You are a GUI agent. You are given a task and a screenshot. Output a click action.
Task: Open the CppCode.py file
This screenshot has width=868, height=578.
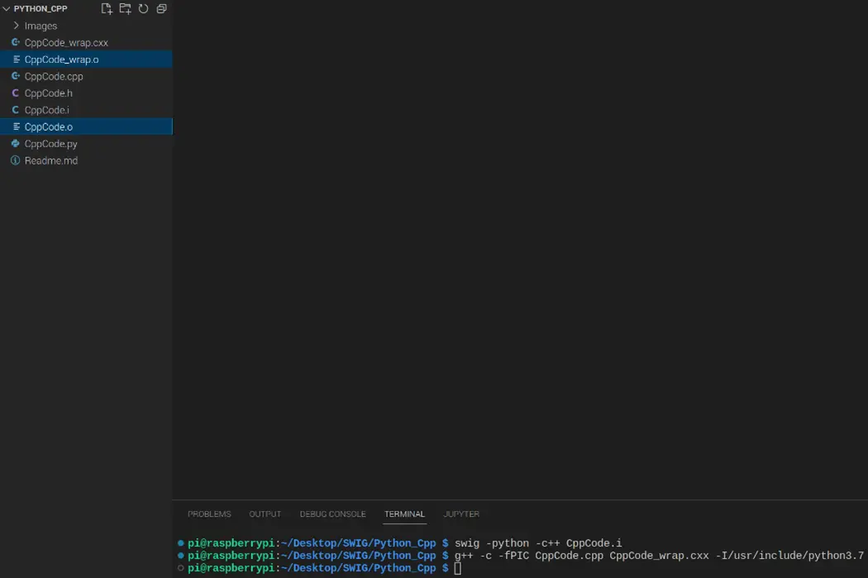click(x=86, y=143)
